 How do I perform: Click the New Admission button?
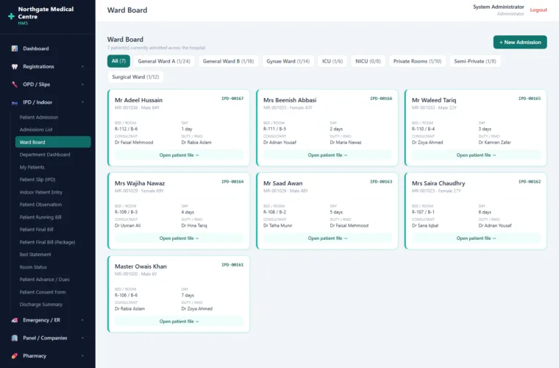[x=520, y=42]
